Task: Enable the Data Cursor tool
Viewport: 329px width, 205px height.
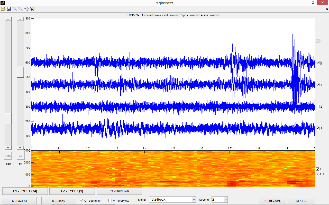Action: pos(32,9)
